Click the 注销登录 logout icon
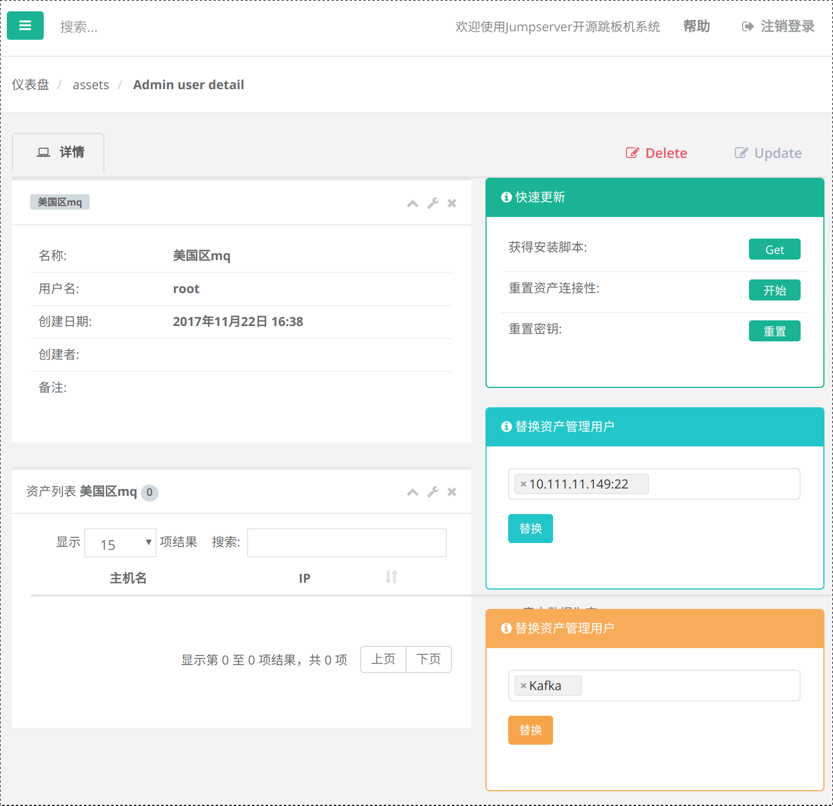 746,26
